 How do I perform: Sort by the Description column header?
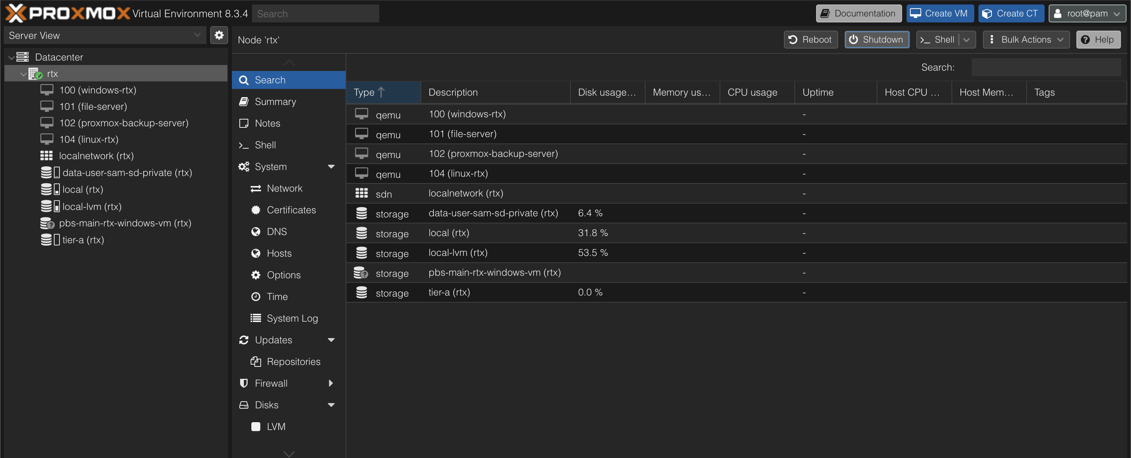click(495, 92)
